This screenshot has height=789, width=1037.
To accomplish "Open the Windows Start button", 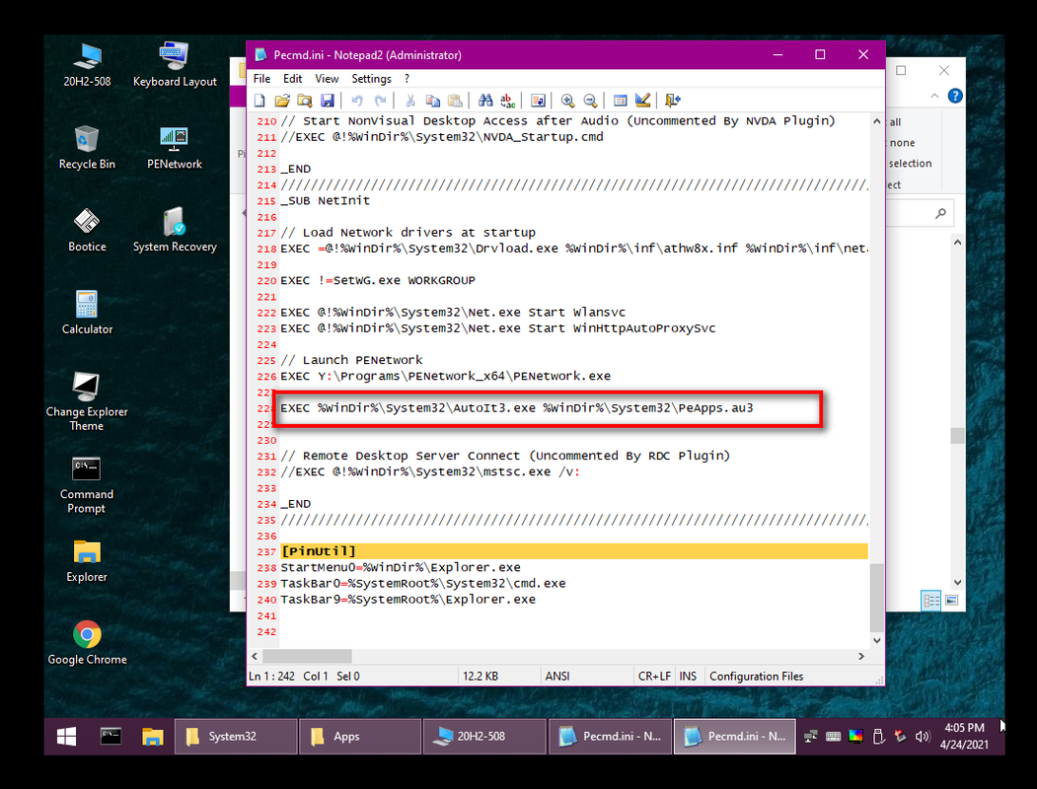I will (67, 736).
